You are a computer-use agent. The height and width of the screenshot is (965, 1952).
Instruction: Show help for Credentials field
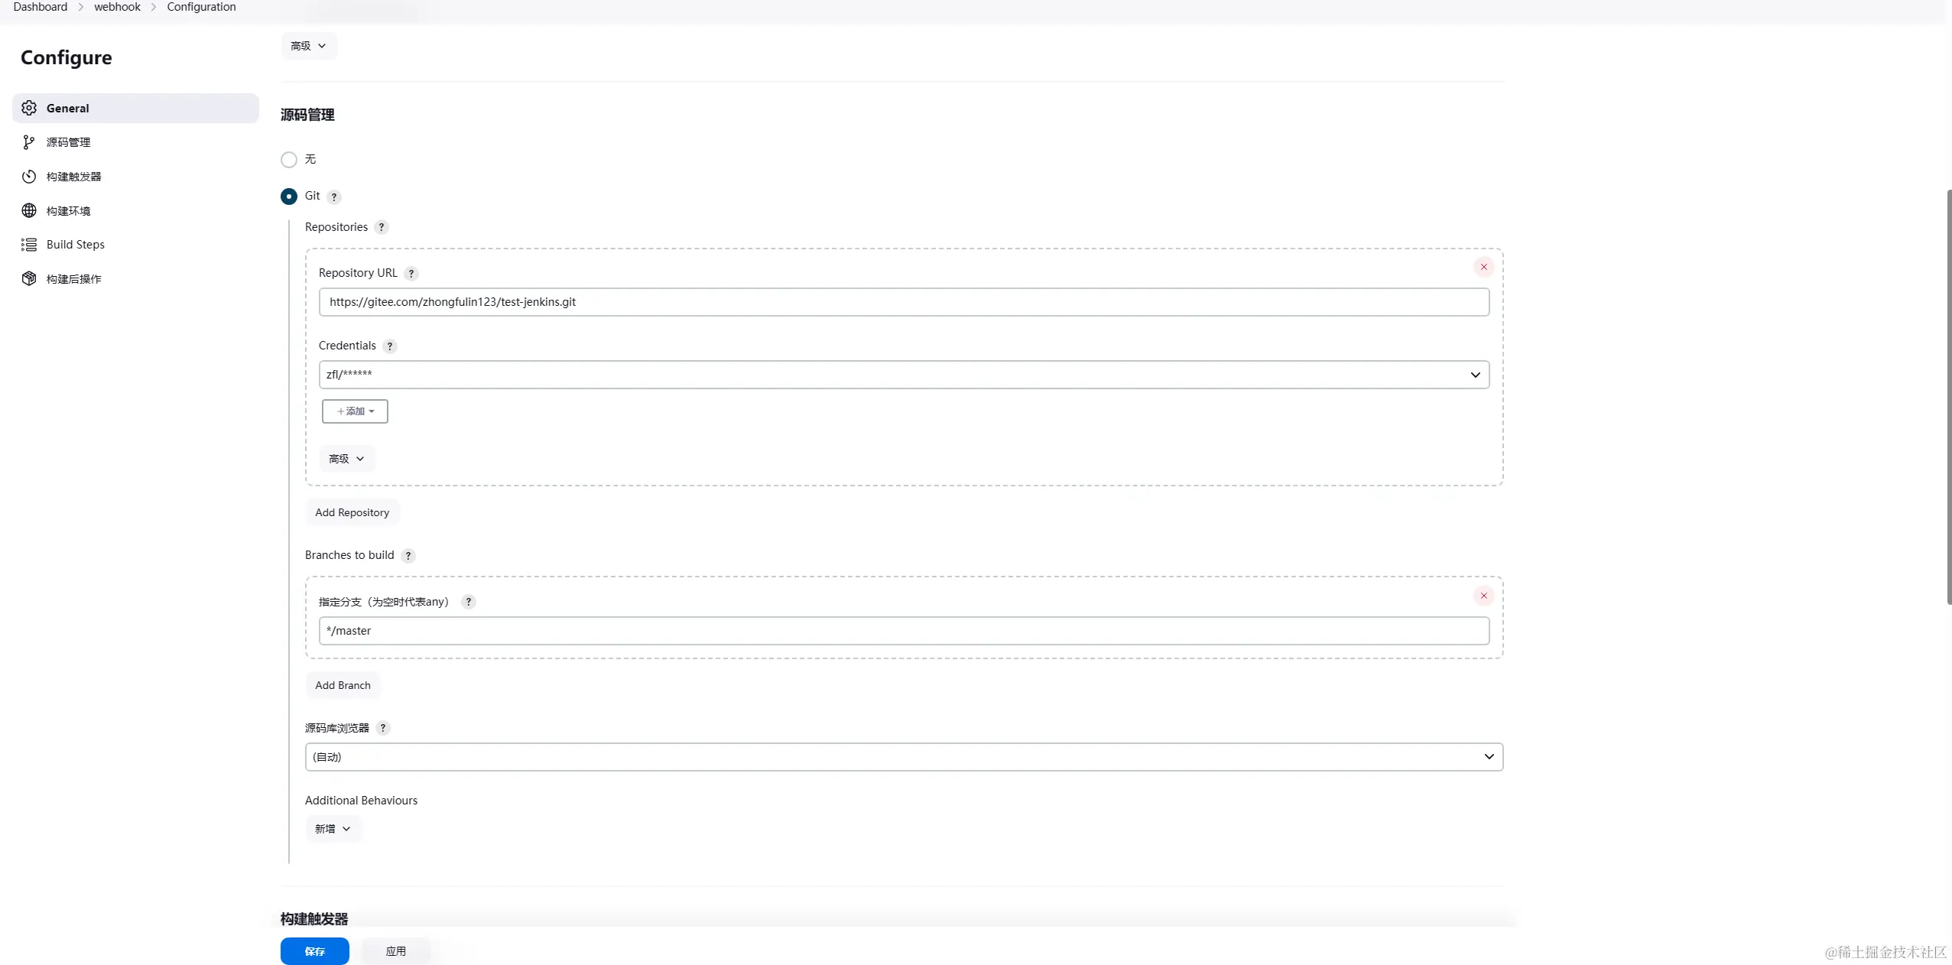390,346
